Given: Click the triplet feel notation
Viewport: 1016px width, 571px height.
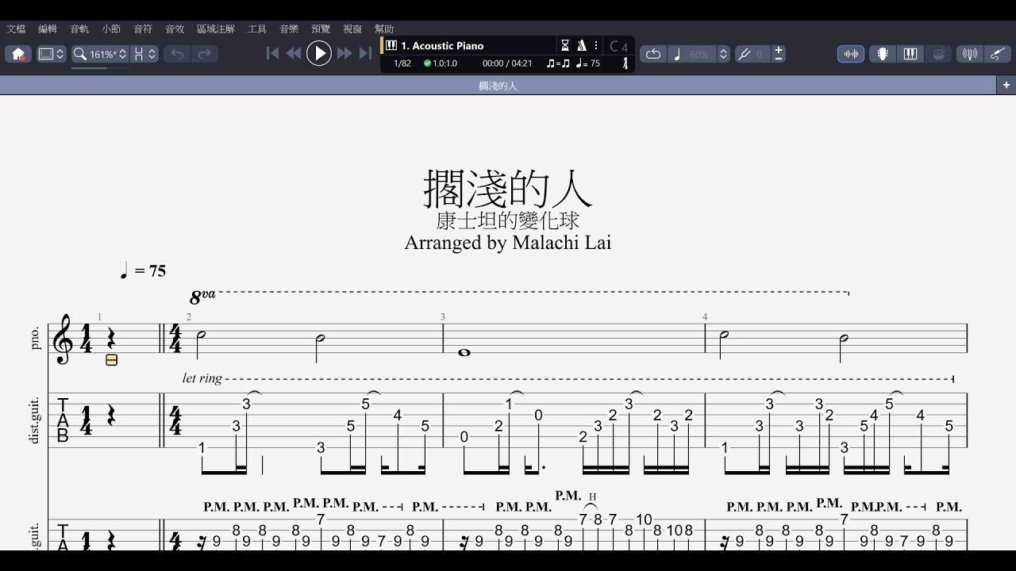Looking at the screenshot, I should pos(558,63).
